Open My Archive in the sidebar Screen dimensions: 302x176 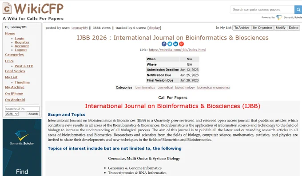(15, 87)
